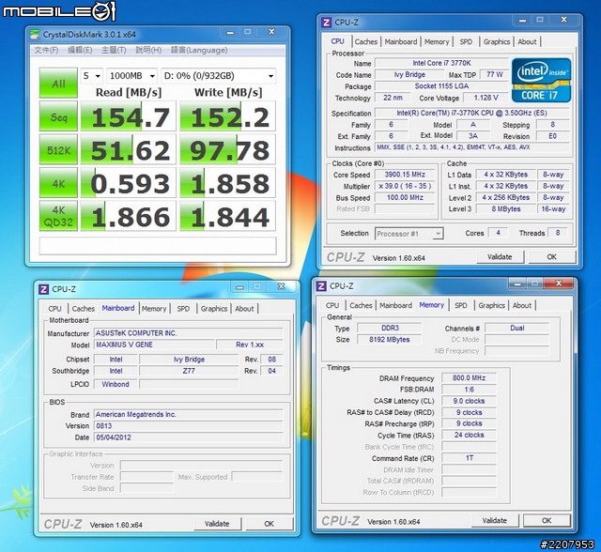Select CPU tab in Mainboard window

point(54,308)
